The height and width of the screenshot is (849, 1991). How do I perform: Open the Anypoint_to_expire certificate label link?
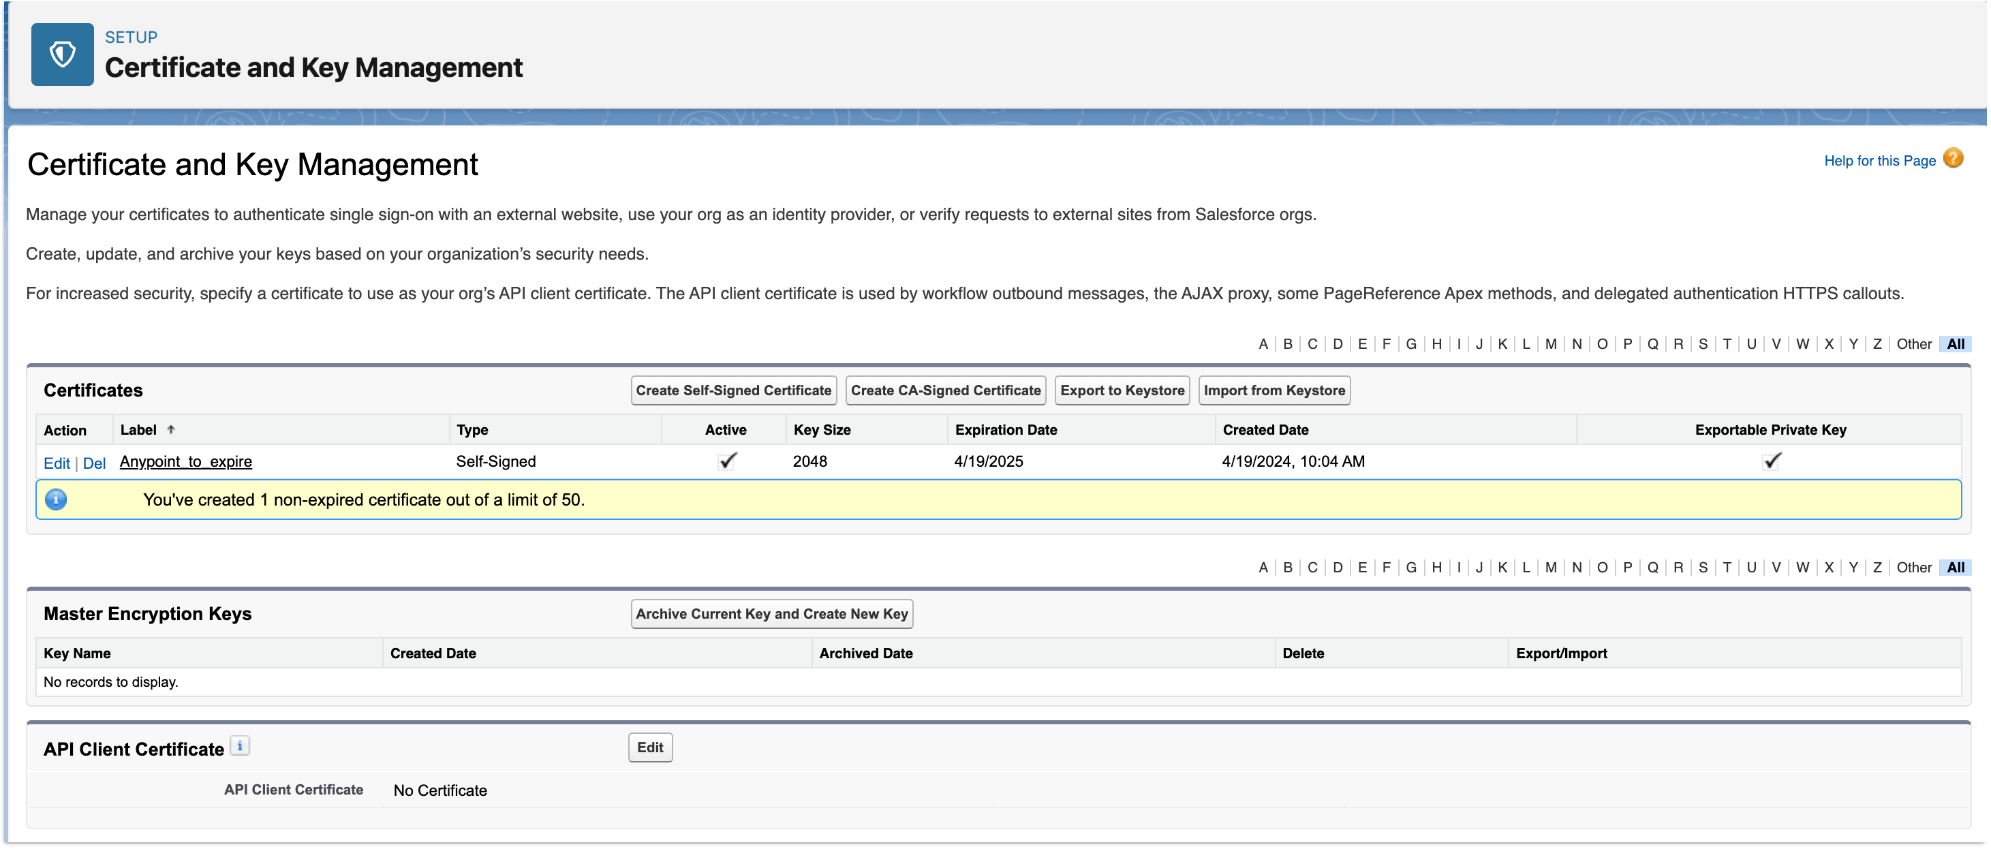pos(185,461)
